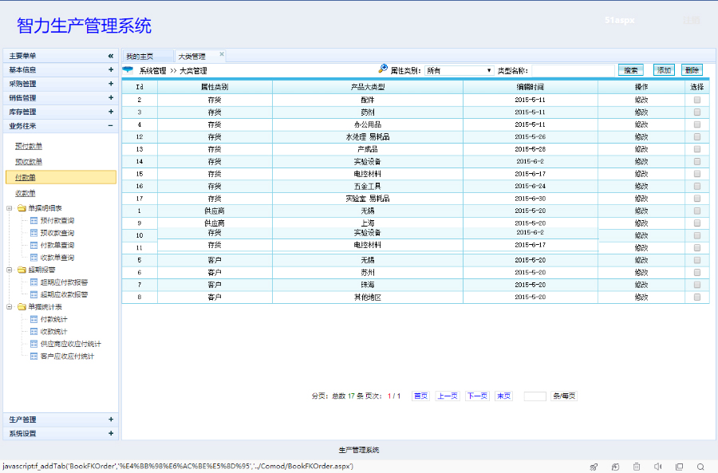Click the magnifier-key icon before 属性类别
Viewport: 718px width, 473px height.
(383, 69)
